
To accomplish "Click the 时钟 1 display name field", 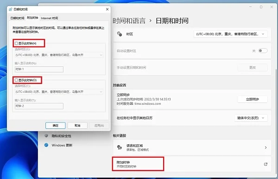I will pyautogui.click(x=39, y=69).
